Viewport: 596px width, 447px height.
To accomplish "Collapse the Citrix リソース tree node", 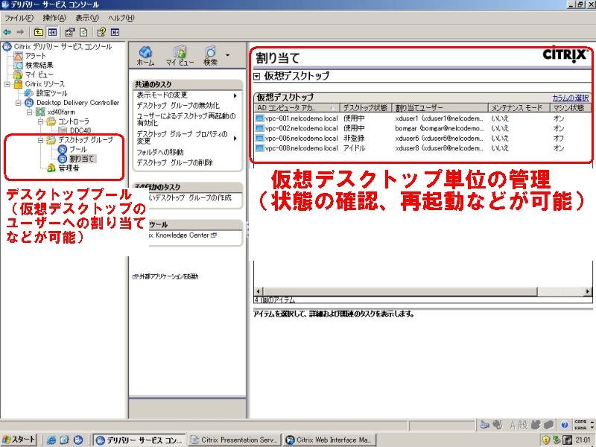I will [7, 84].
